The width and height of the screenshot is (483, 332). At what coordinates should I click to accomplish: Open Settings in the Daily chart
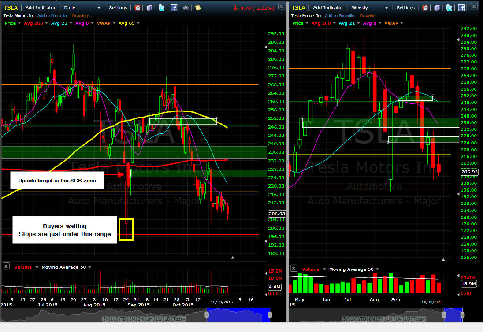point(118,7)
